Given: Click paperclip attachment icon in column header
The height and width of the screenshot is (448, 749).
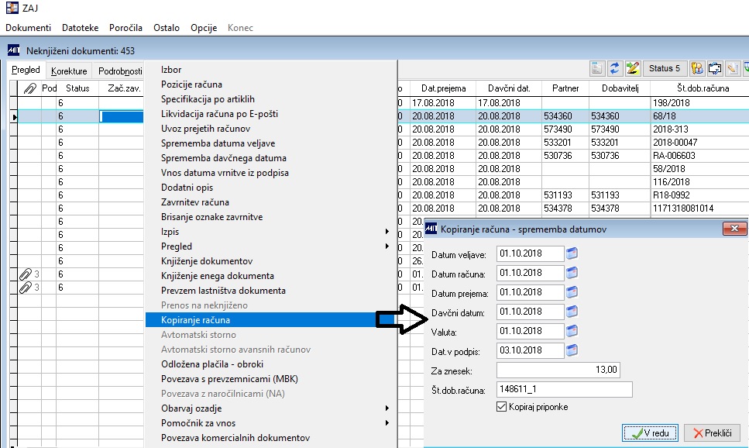Looking at the screenshot, I should pos(29,88).
